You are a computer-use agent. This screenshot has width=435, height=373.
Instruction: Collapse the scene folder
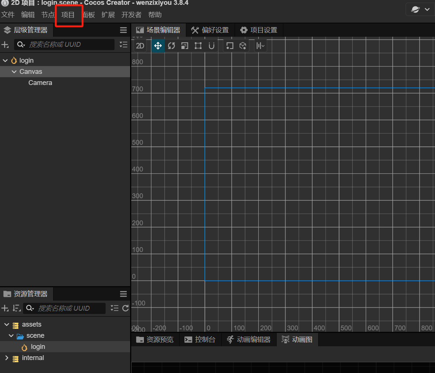(11, 336)
